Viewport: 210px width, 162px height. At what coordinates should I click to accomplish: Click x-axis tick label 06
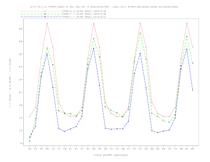(41, 149)
